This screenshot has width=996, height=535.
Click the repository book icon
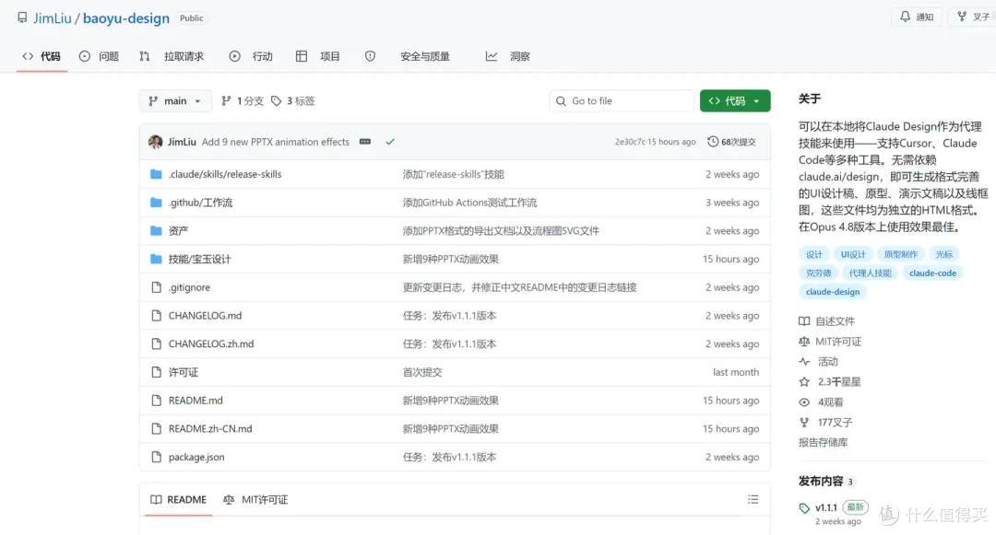[22, 17]
